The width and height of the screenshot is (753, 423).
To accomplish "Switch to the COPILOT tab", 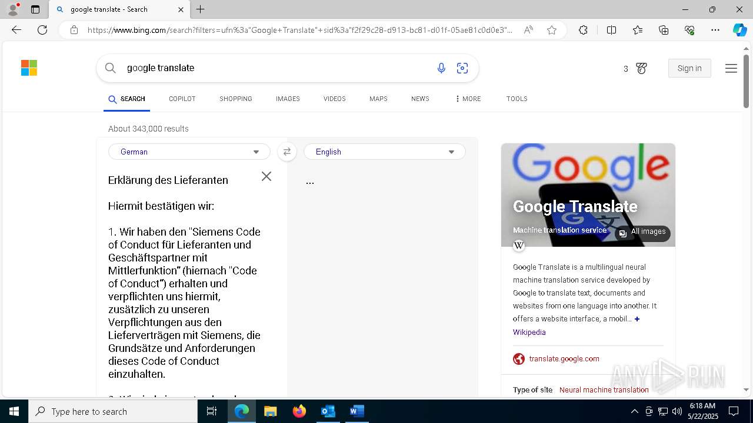I will coord(182,99).
